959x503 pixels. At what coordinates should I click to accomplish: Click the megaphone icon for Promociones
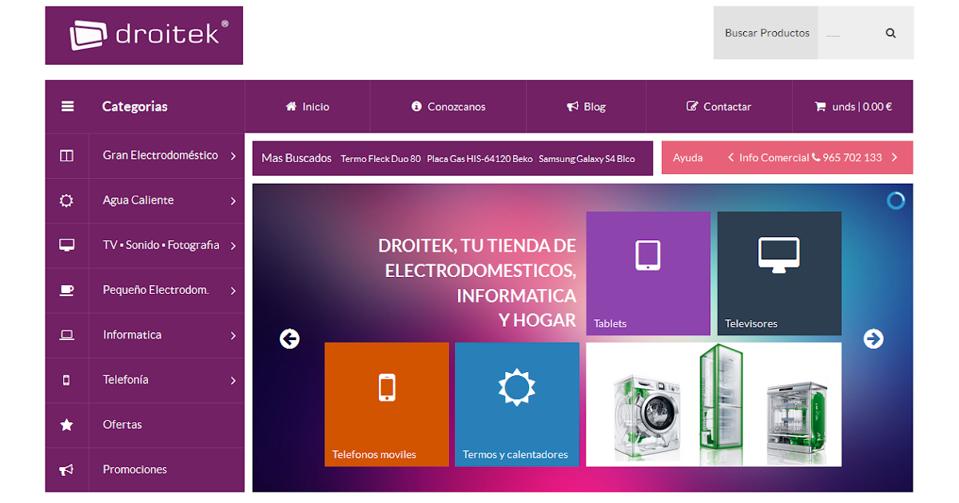(x=66, y=469)
